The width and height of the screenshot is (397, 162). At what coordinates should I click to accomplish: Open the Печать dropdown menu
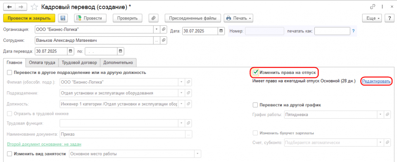tap(238, 18)
